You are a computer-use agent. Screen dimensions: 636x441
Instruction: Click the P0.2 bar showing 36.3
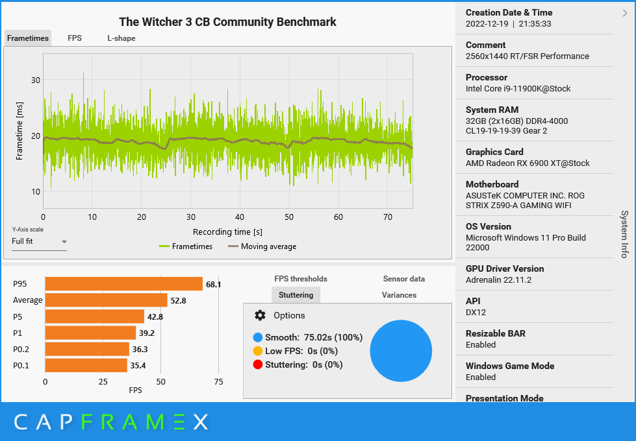pyautogui.click(x=87, y=349)
